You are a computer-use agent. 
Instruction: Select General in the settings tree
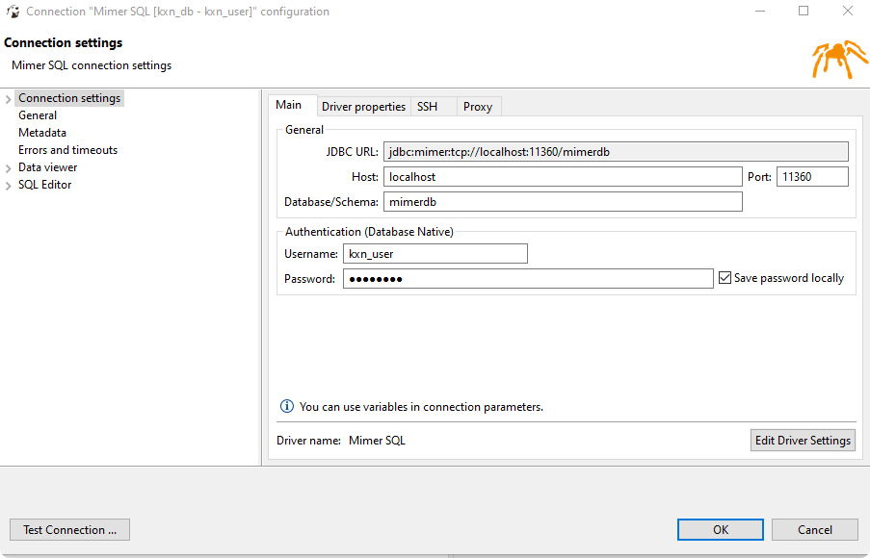(x=38, y=115)
